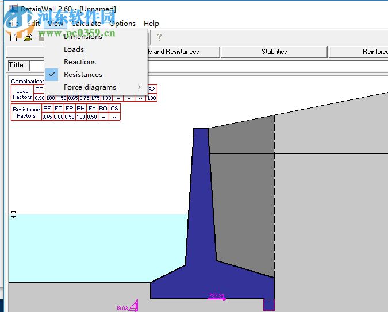Click the New file icon in toolbar
The image size is (388, 312).
click(13, 38)
